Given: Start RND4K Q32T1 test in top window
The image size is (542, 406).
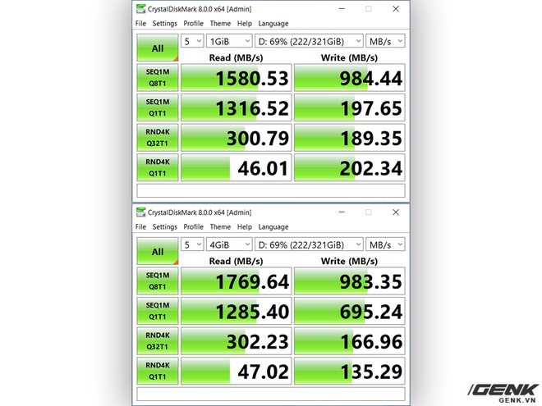Looking at the screenshot, I should click(x=158, y=138).
